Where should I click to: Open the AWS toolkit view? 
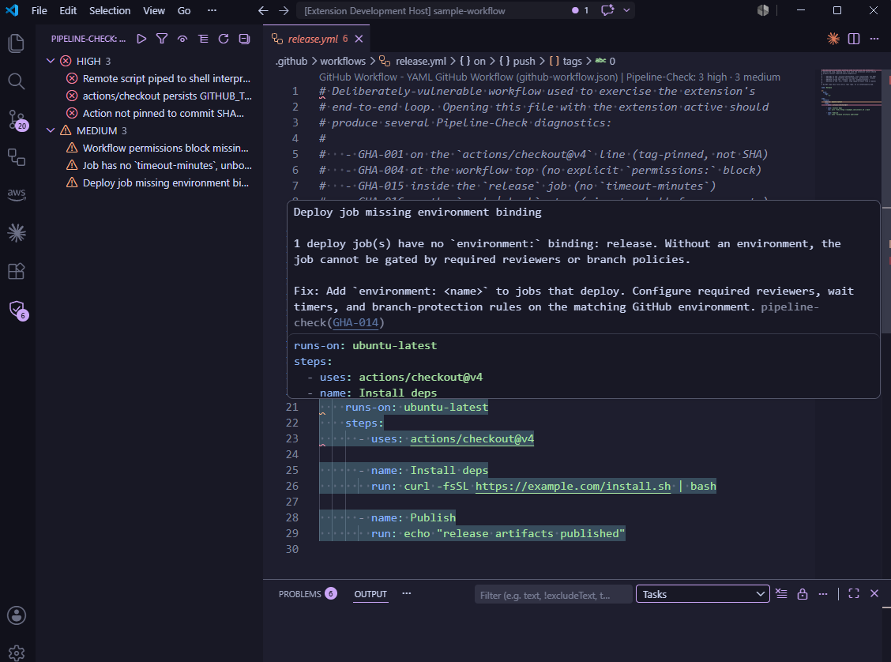coord(17,194)
